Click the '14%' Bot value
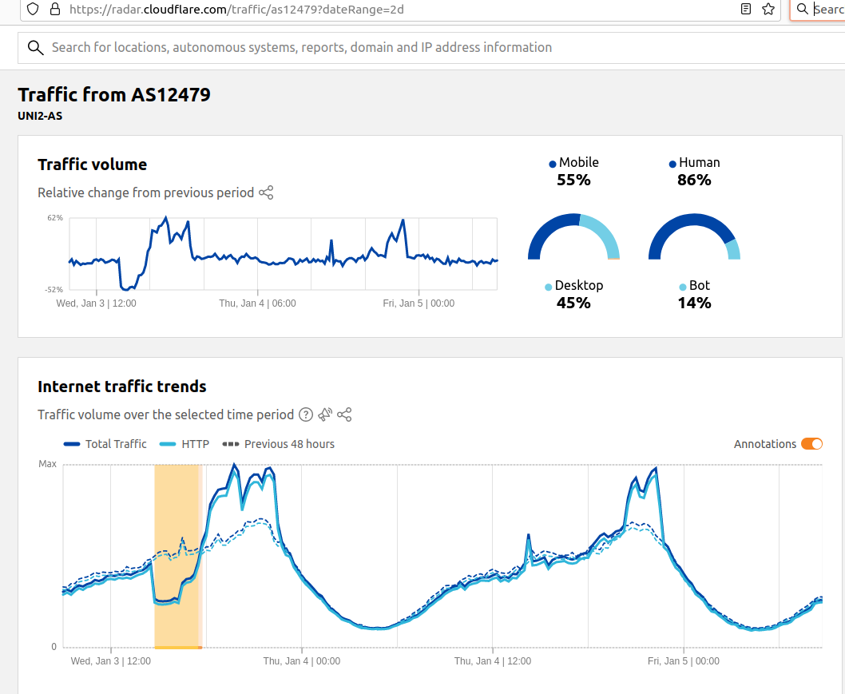845x694 pixels. 694,303
